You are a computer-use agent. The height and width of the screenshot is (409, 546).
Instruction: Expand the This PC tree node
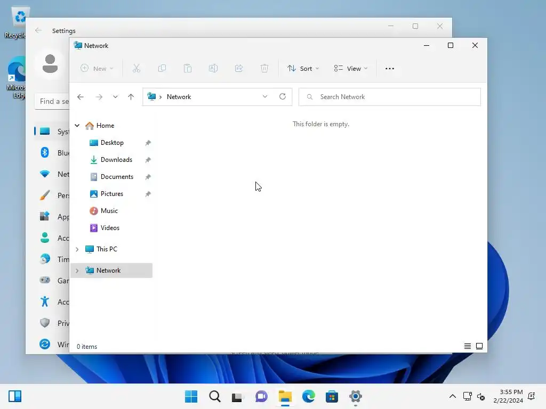point(77,249)
